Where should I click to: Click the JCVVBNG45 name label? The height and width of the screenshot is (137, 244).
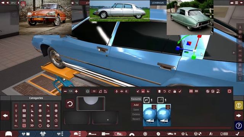[x=158, y=3]
